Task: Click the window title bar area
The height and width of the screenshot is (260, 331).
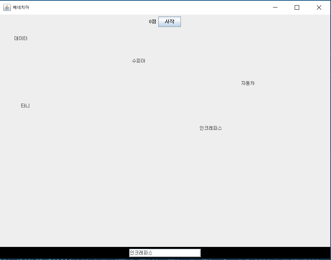Action: tap(150, 7)
